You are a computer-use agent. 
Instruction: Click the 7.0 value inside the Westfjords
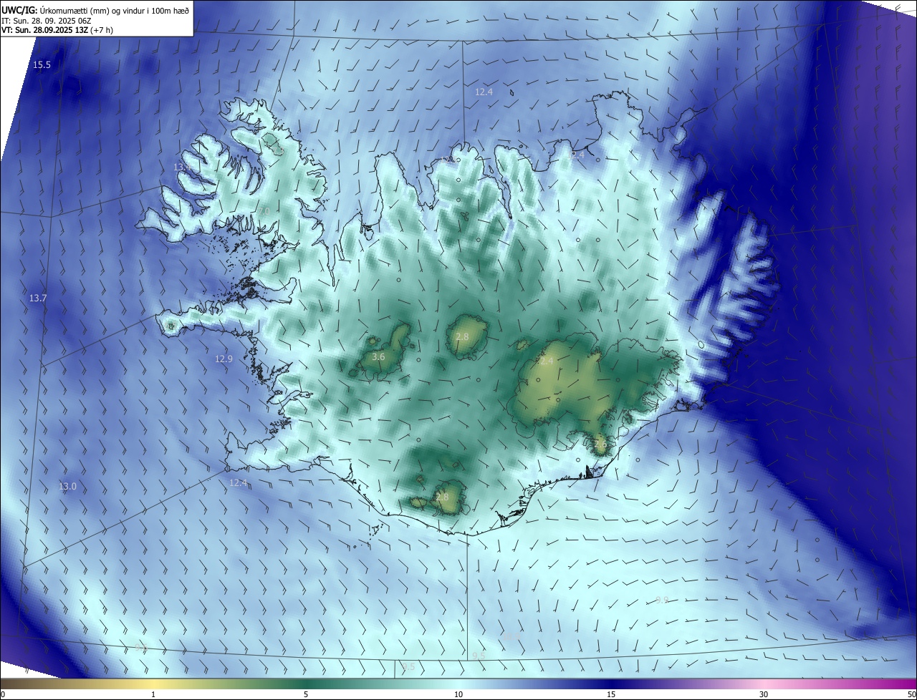click(264, 212)
